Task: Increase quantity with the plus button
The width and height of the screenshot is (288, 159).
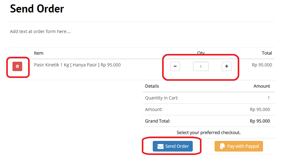Action: (226, 66)
